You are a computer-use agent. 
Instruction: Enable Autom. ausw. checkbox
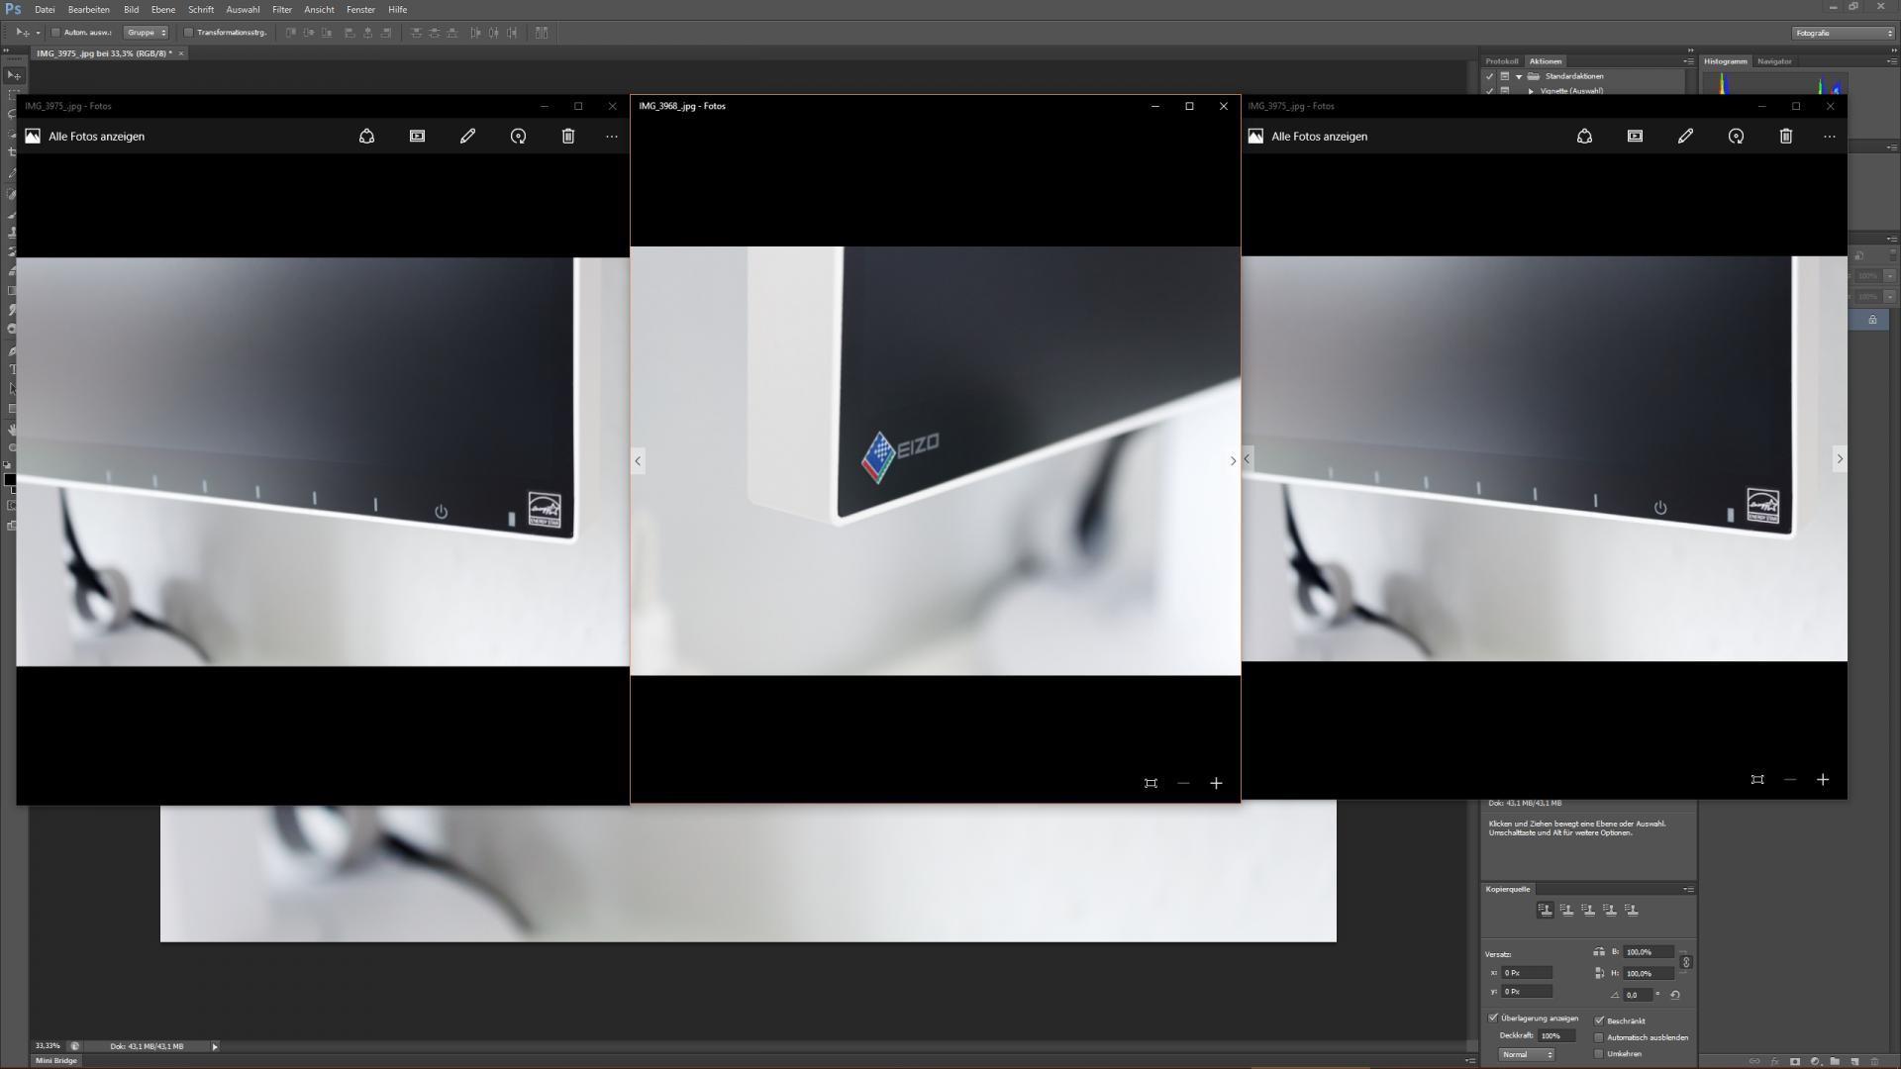(56, 33)
